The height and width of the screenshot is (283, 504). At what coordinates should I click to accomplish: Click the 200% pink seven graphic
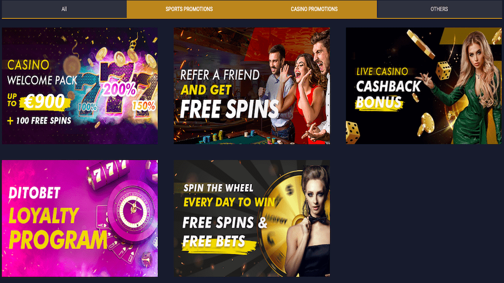click(x=120, y=89)
